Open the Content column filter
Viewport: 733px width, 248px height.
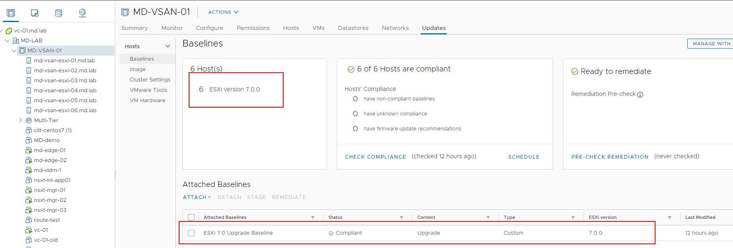pos(488,218)
